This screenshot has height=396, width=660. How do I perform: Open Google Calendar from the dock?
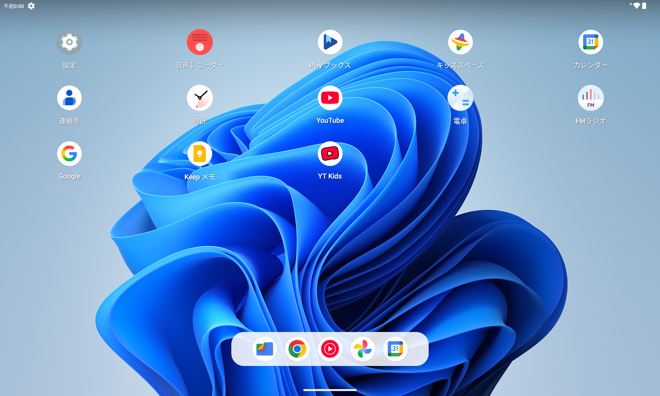point(395,349)
